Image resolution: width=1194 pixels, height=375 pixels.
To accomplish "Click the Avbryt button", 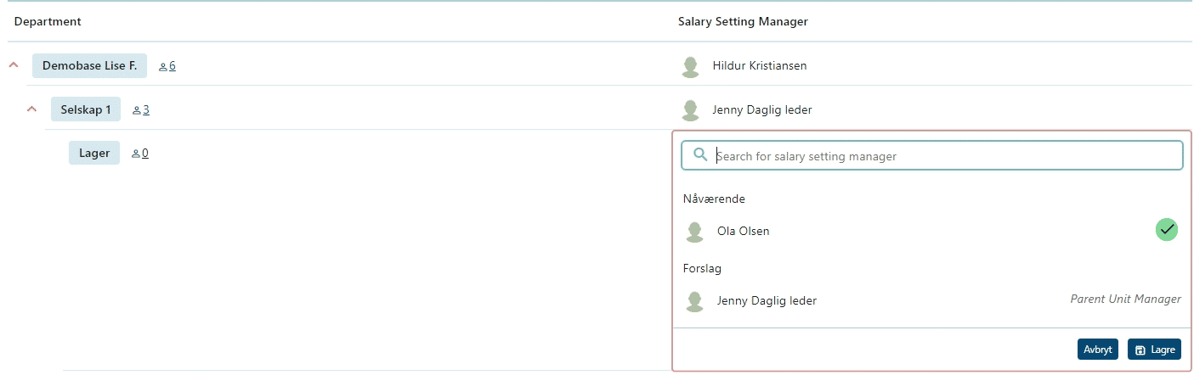I will click(1098, 350).
